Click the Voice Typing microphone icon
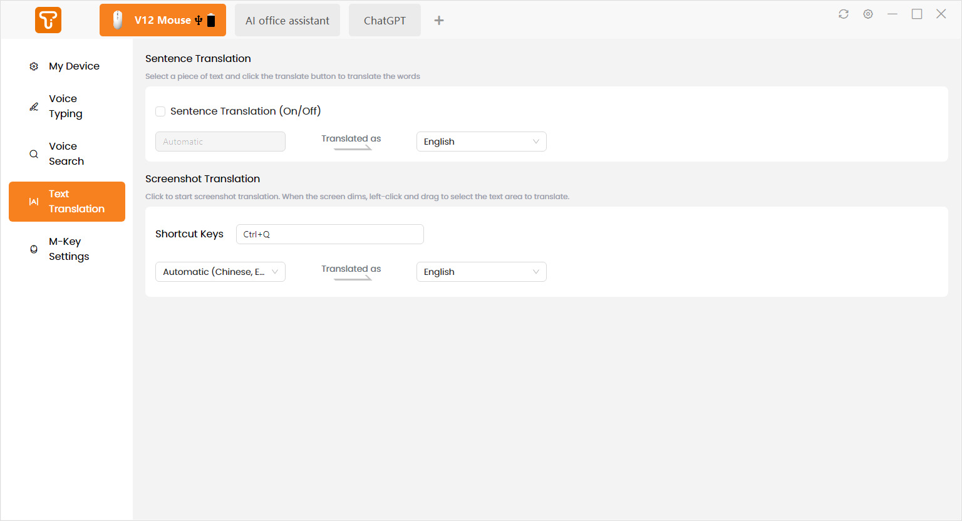 [34, 106]
